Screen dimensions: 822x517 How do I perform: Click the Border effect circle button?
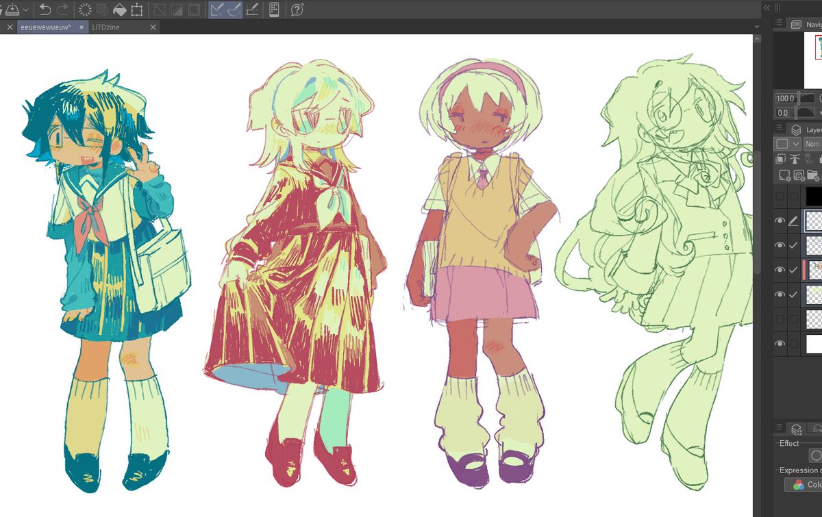815,455
